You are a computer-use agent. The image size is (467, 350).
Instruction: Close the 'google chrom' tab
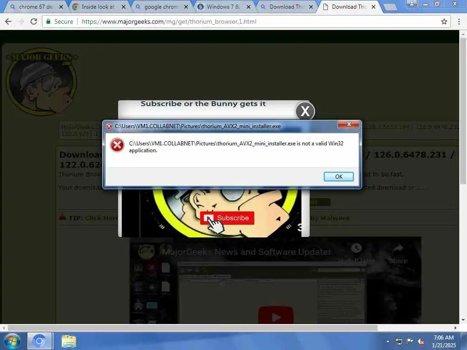point(186,6)
